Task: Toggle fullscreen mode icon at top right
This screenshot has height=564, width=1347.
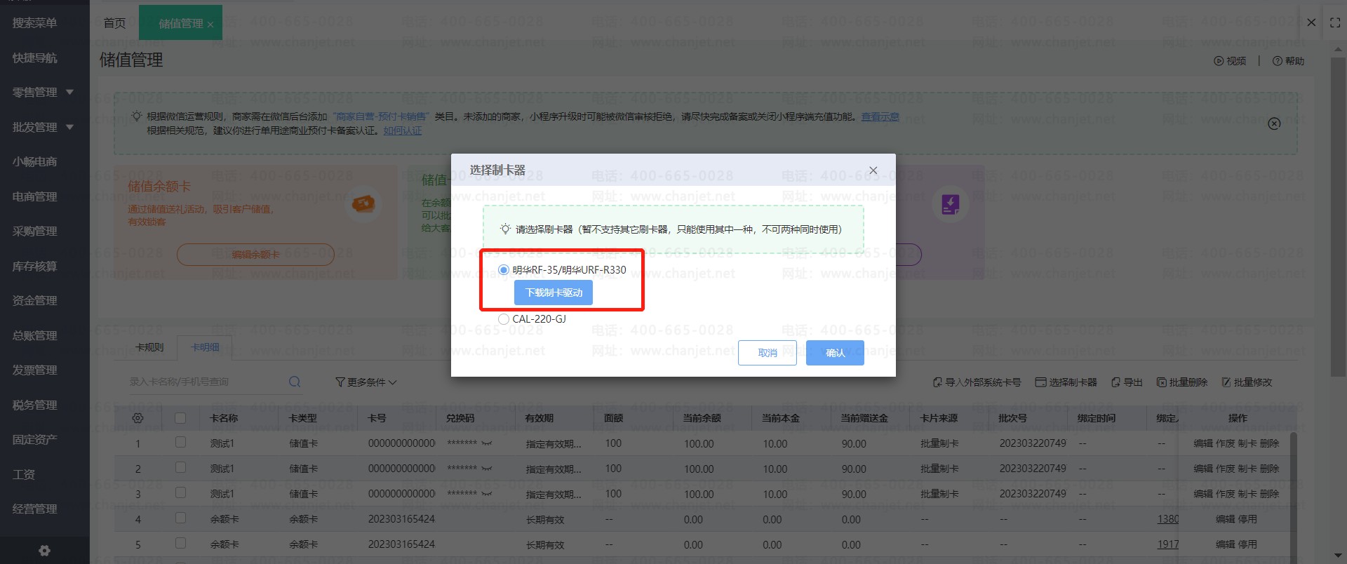Action: (1335, 22)
